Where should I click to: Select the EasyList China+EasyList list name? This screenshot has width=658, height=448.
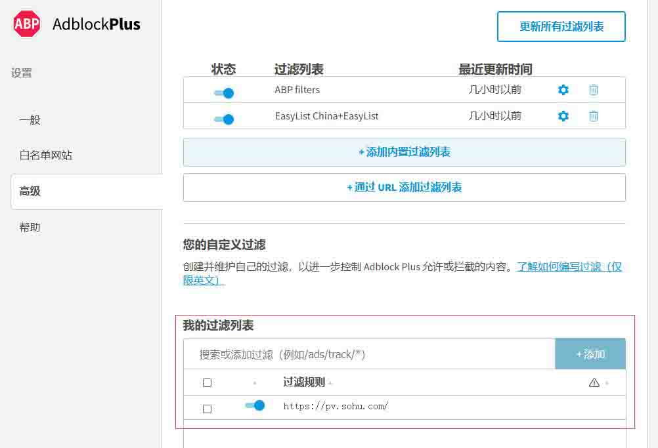[326, 116]
